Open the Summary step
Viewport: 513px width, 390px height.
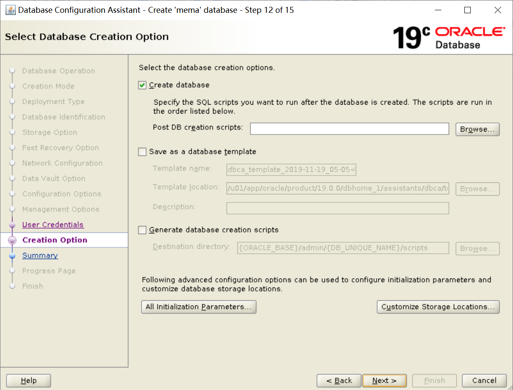click(x=40, y=255)
